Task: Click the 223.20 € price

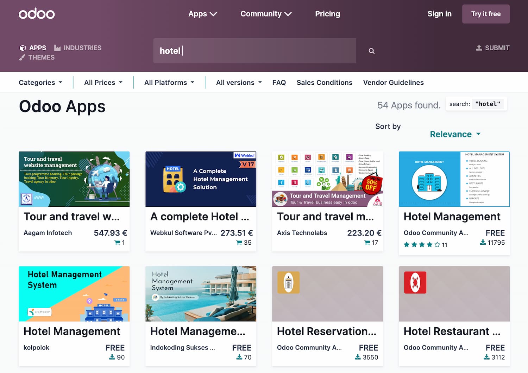Action: point(364,233)
